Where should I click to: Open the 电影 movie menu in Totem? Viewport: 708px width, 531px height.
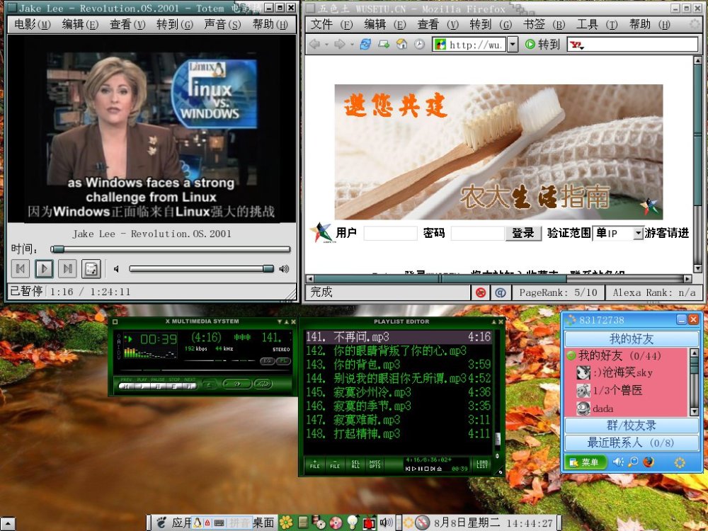point(33,24)
